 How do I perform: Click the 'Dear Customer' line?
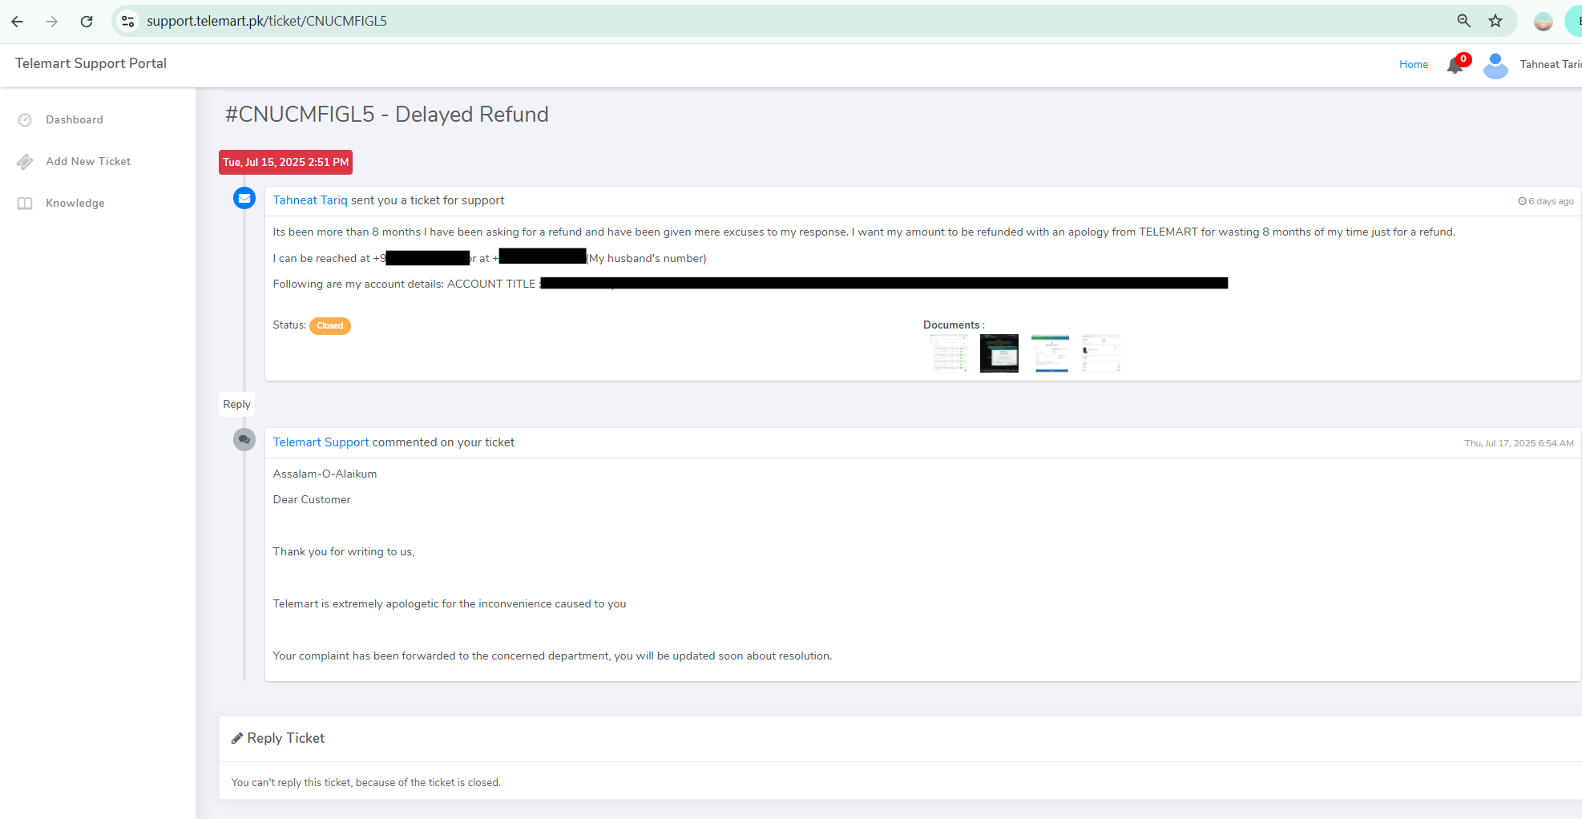(312, 499)
